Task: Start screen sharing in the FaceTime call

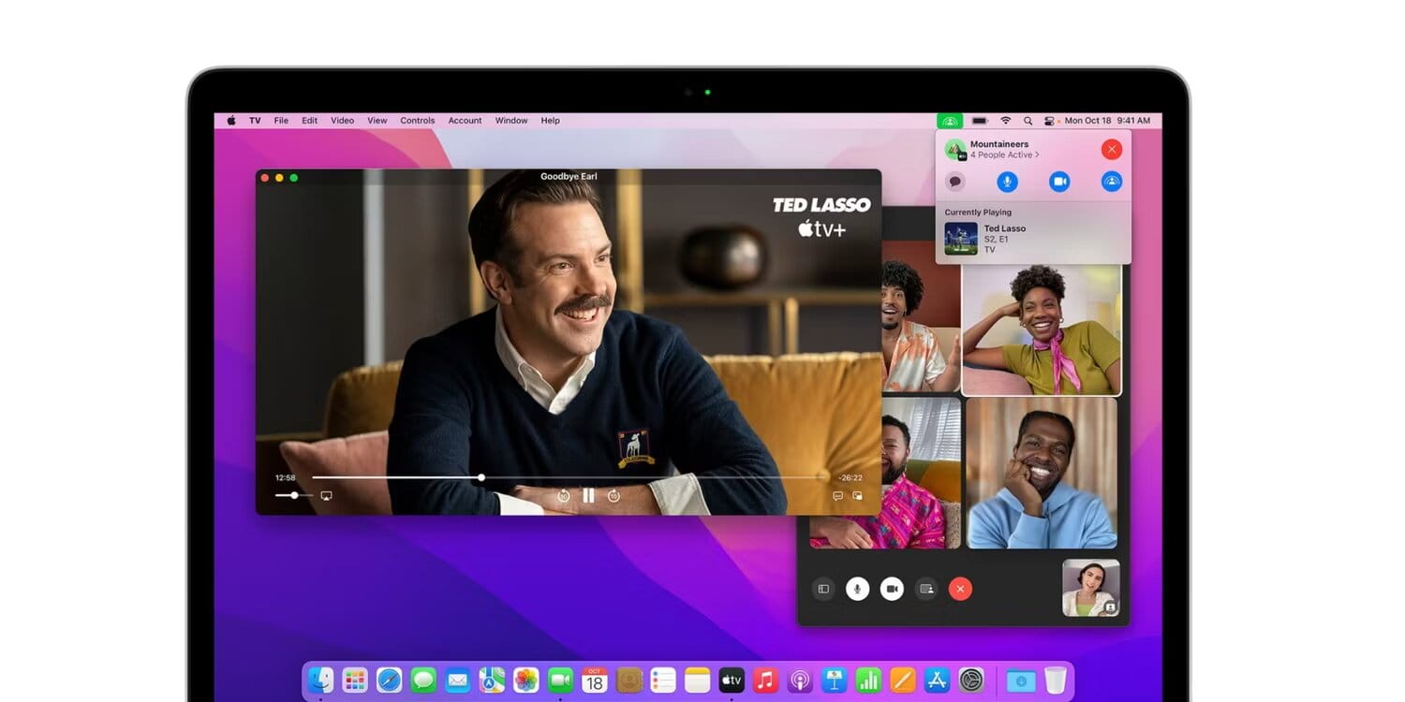Action: coord(925,589)
